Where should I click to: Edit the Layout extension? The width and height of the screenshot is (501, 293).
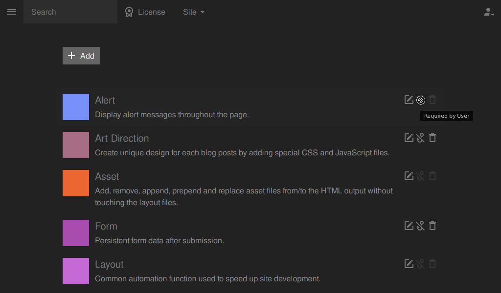point(409,264)
